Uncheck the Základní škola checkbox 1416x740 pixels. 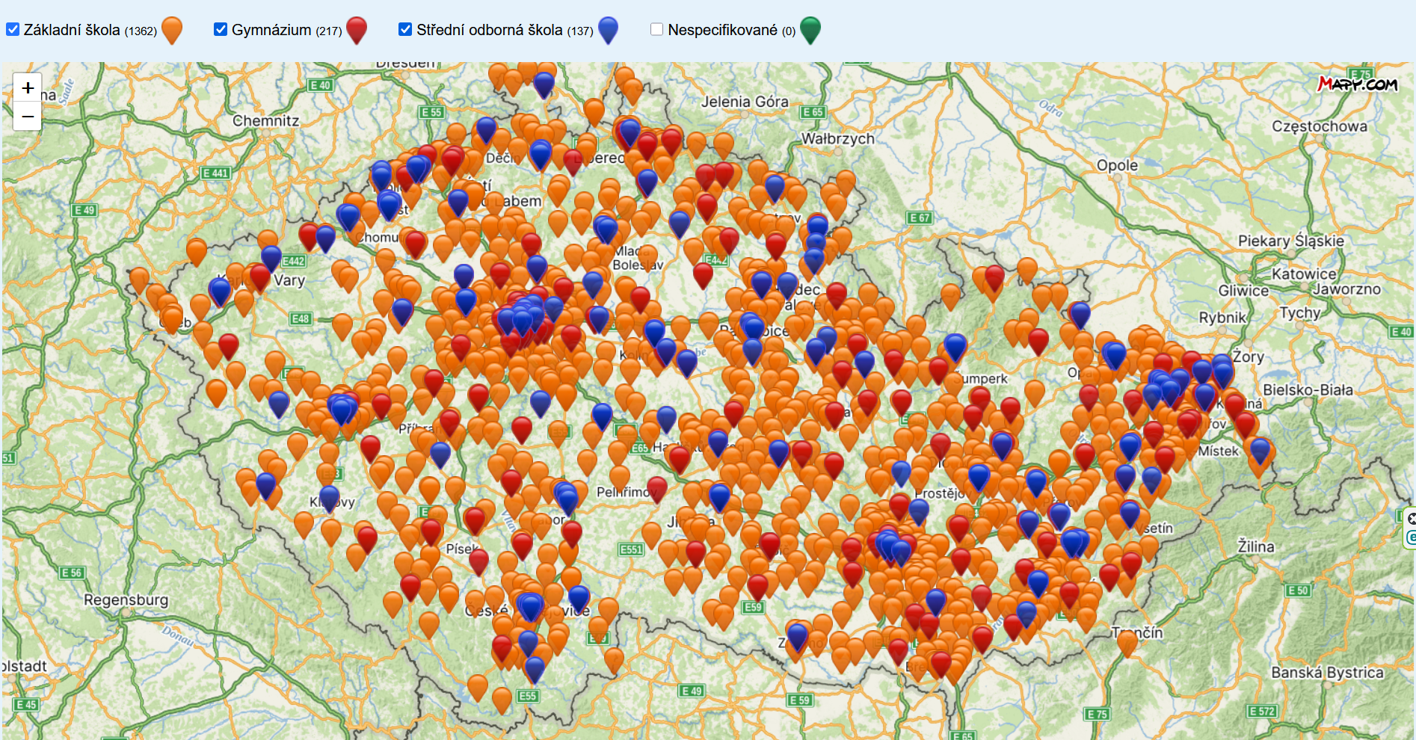coord(13,29)
